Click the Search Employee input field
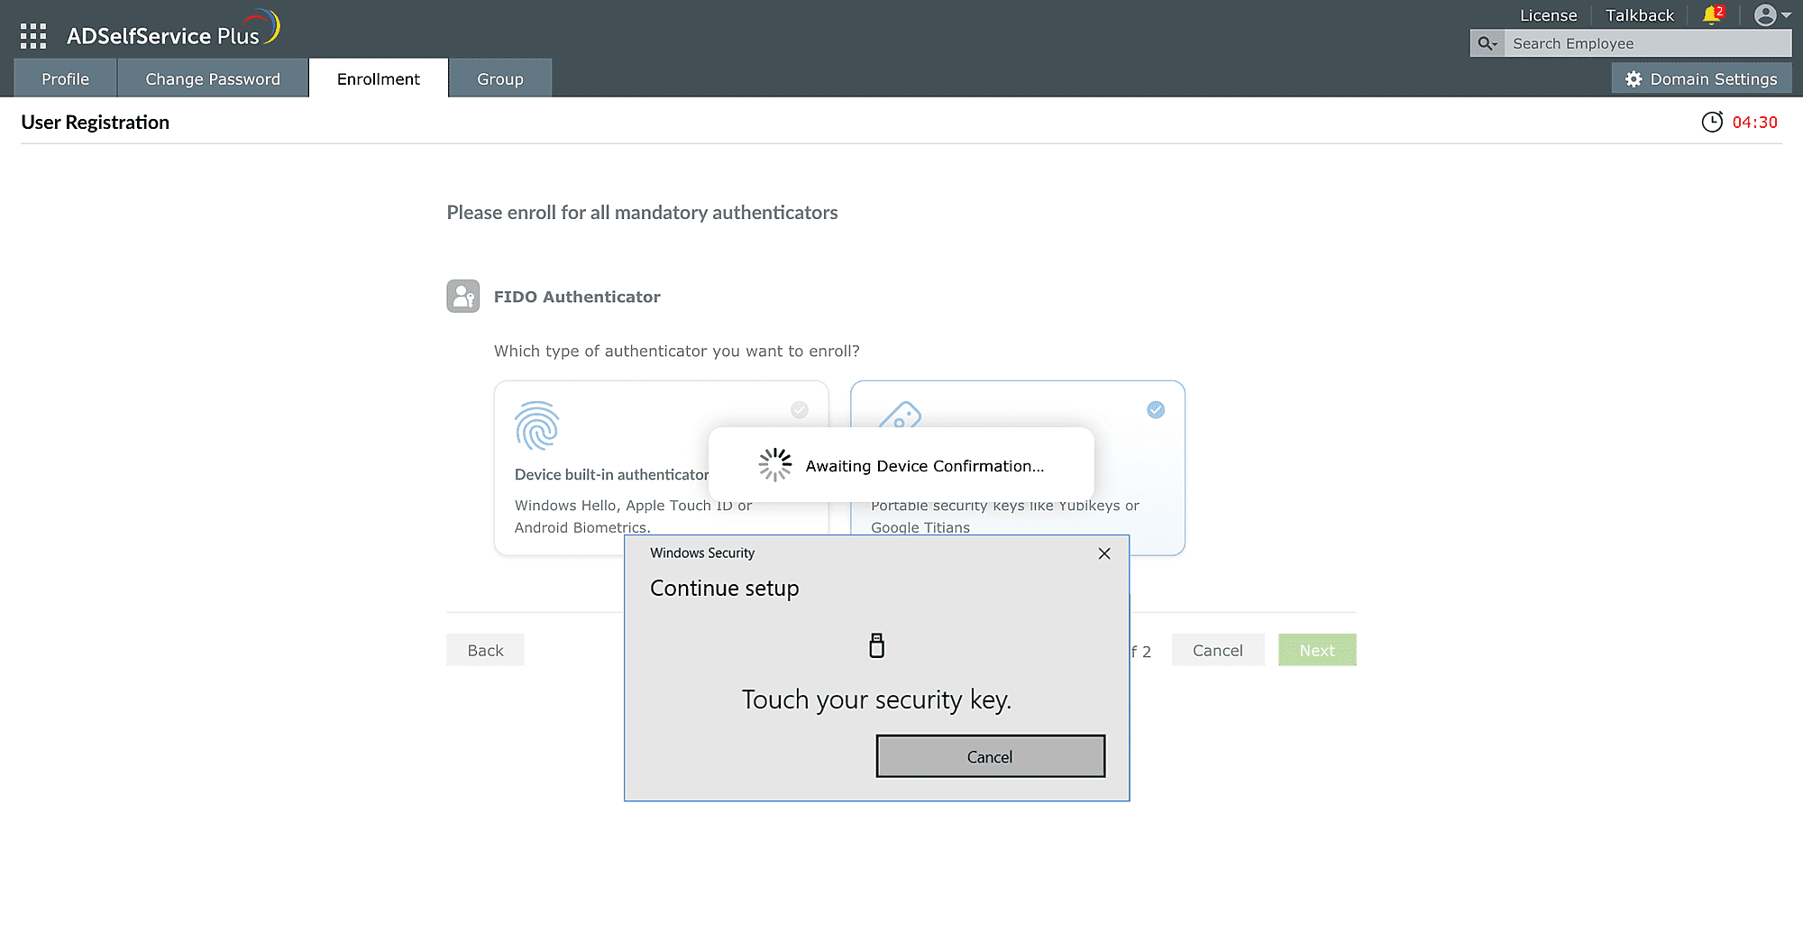Image resolution: width=1803 pixels, height=932 pixels. 1650,42
